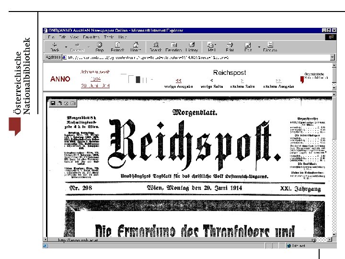Click the Internet Explorer throbber logo

click(331, 37)
